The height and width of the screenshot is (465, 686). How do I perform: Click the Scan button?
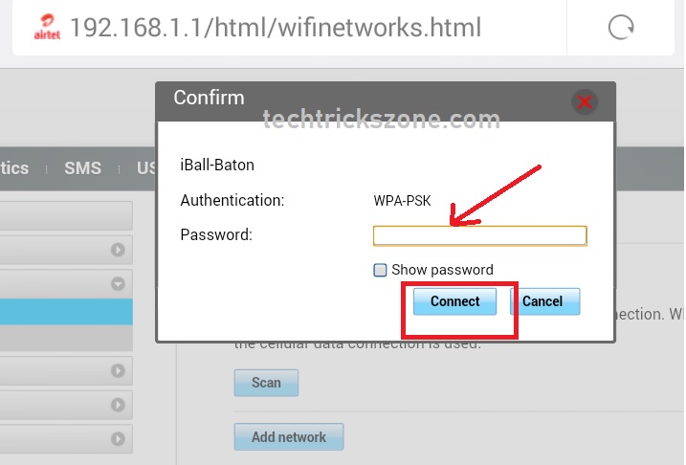(266, 383)
